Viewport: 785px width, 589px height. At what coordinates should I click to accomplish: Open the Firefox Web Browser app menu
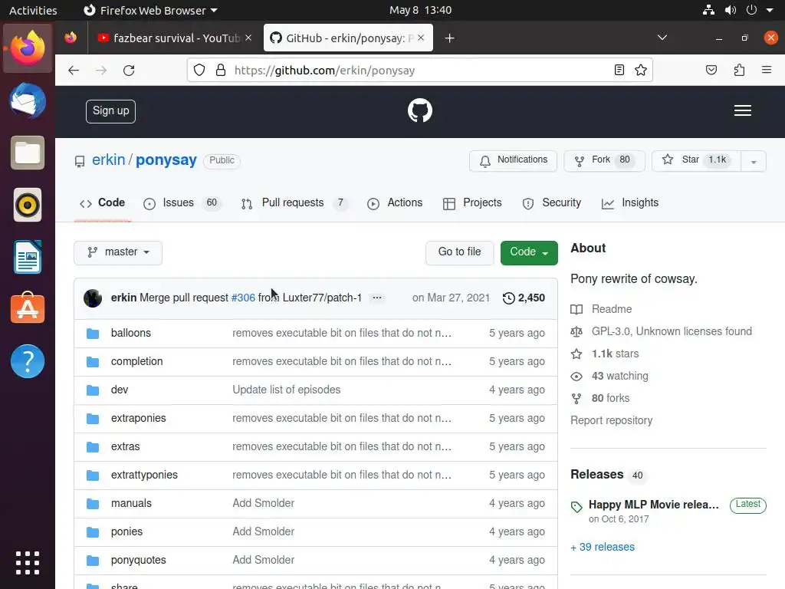pos(150,10)
